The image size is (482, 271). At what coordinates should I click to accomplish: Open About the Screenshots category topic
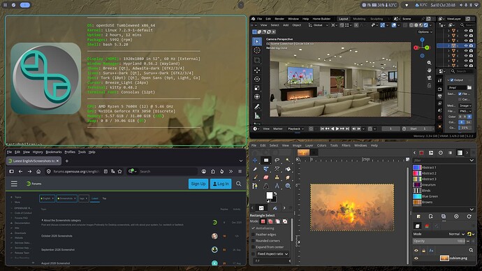pyautogui.click(x=62, y=220)
